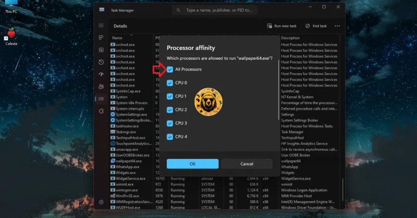This screenshot has height=218, width=417.
Task: Click the See more three-dots icon
Action: [x=337, y=26]
